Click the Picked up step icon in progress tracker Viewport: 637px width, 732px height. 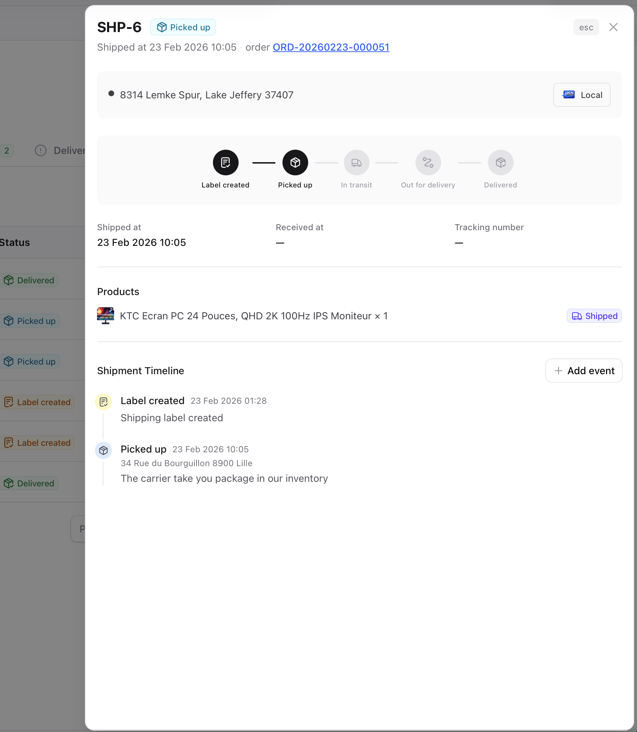point(295,163)
